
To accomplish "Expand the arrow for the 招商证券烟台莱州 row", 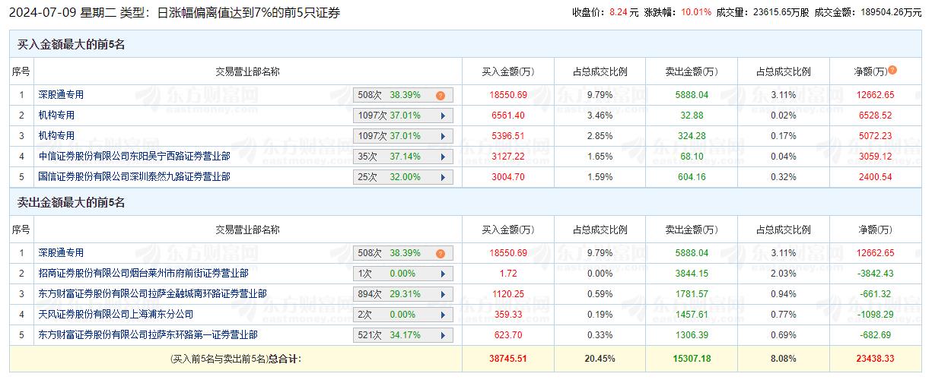I will pyautogui.click(x=441, y=274).
